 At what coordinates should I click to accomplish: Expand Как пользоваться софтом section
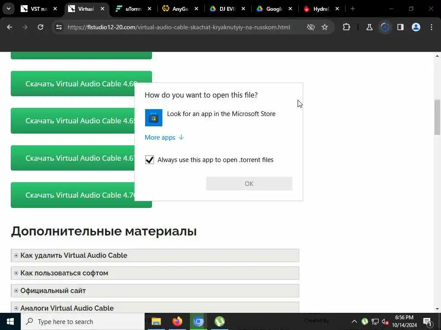[x=155, y=273]
